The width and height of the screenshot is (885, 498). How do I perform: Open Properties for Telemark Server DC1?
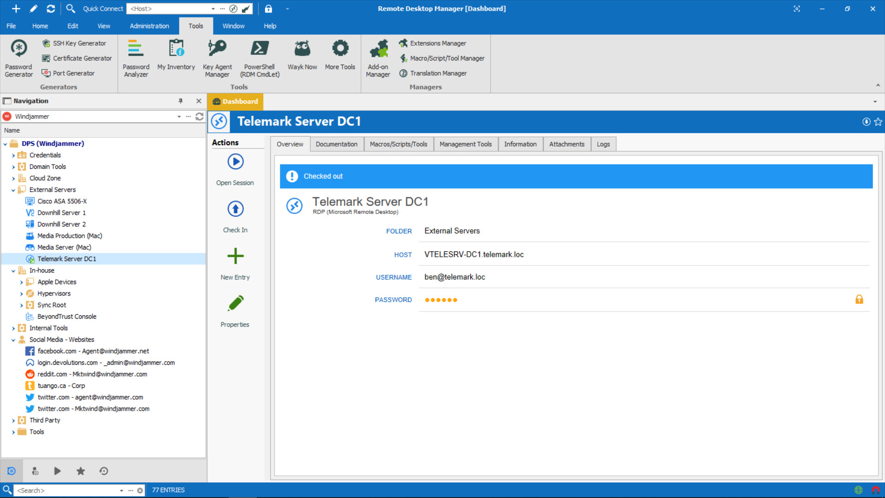coord(235,310)
